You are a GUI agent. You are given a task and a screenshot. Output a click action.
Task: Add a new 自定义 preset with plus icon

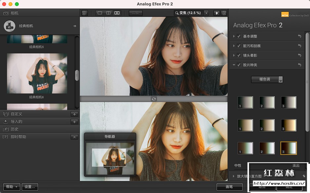tap(74, 114)
